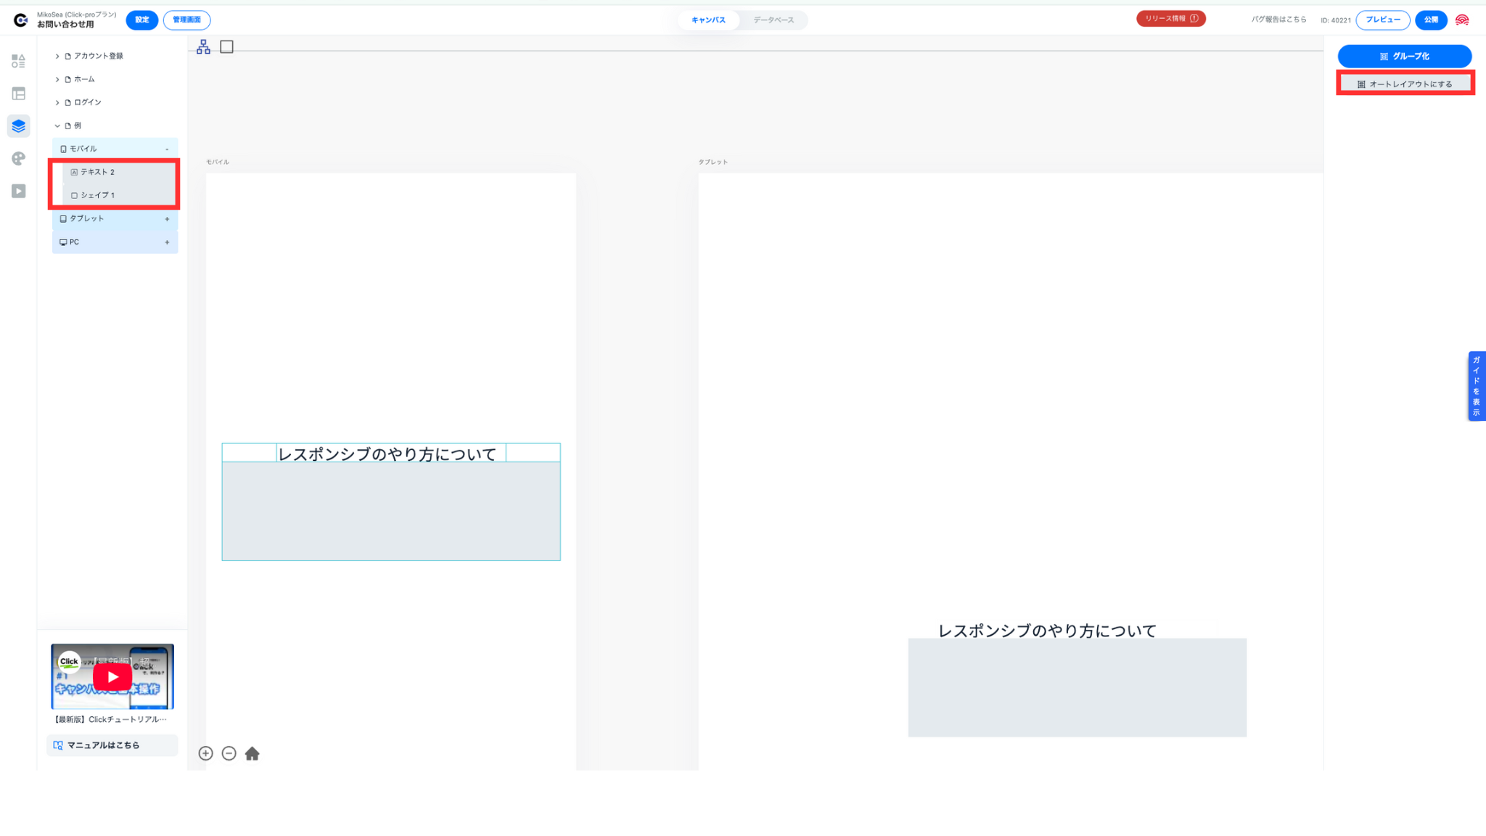The height and width of the screenshot is (836, 1486).
Task: Click the オートレイアウトにする button
Action: (1405, 84)
